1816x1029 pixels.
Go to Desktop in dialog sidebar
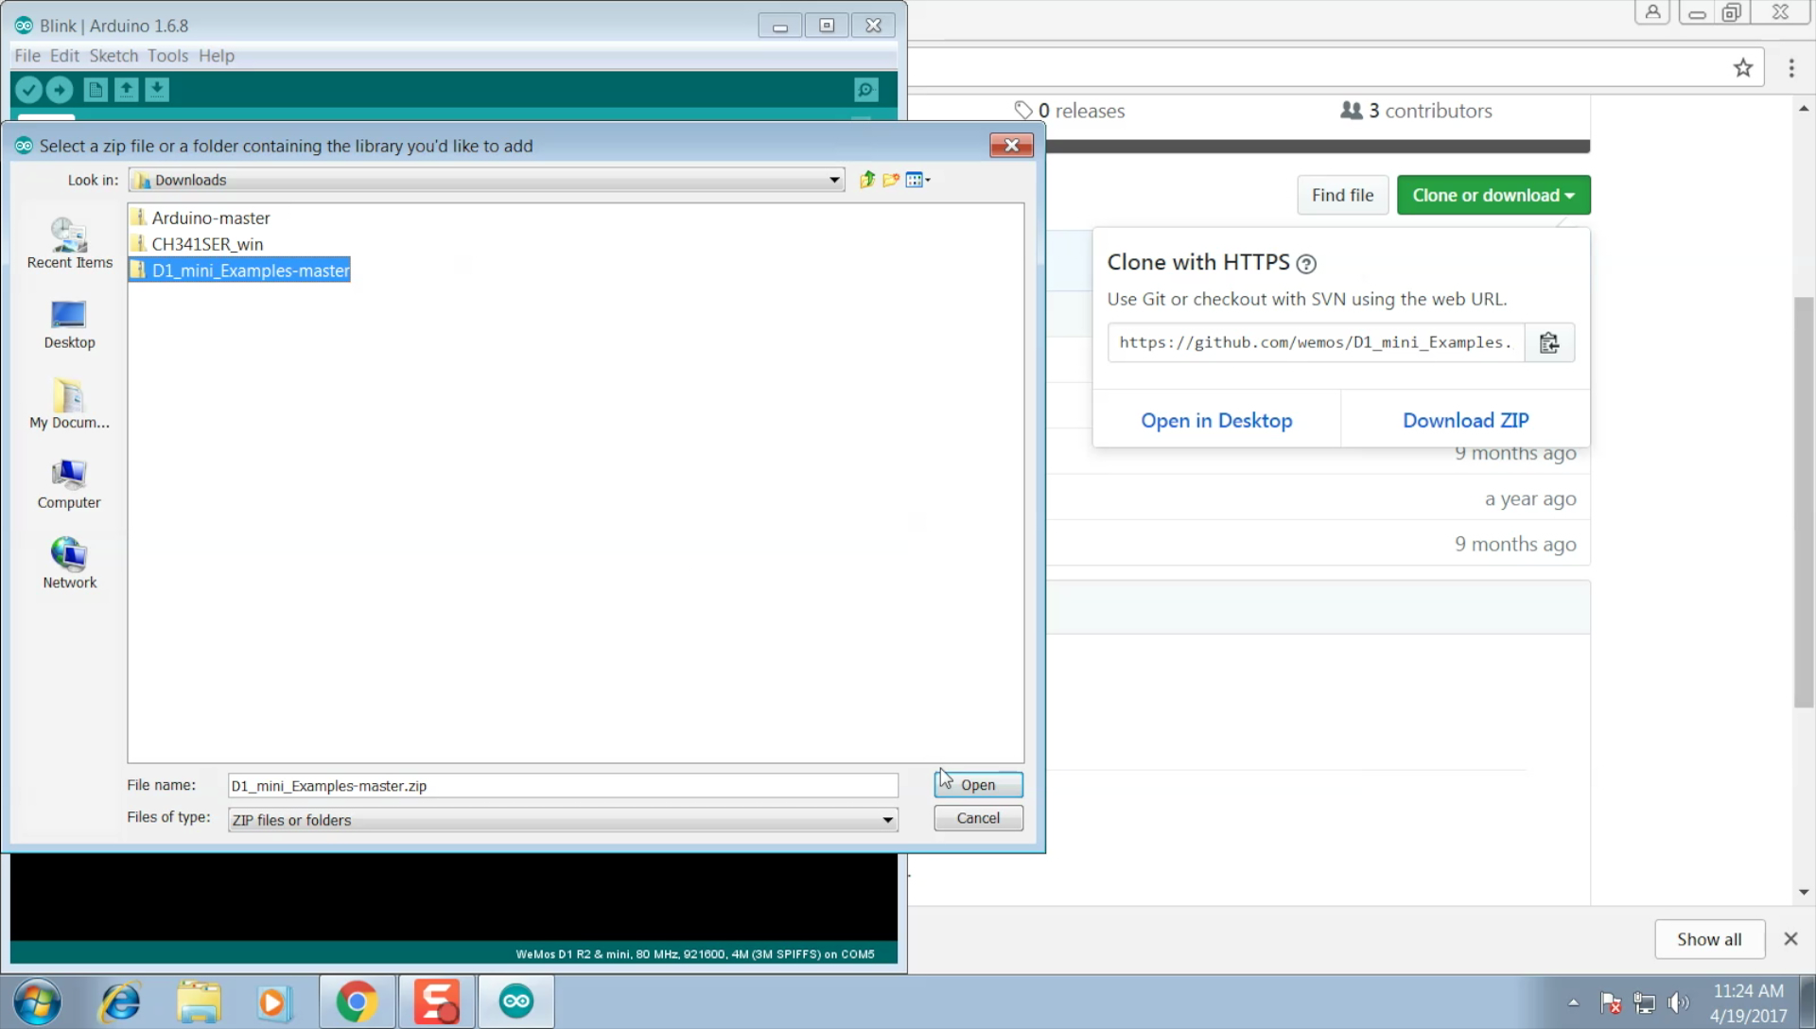point(69,324)
